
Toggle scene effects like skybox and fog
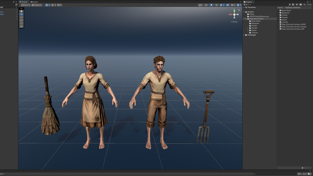tap(221, 5)
